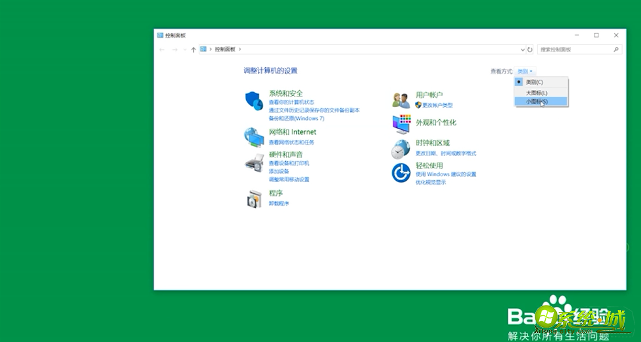Open 备份和还原(Windows 7) link
The width and height of the screenshot is (641, 342).
click(x=296, y=119)
